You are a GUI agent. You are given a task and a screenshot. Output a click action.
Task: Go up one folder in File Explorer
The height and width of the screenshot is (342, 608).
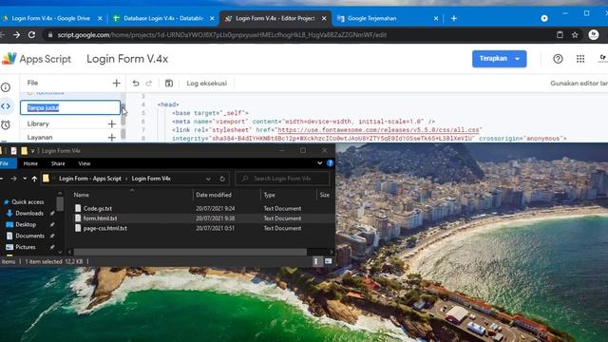pos(34,179)
